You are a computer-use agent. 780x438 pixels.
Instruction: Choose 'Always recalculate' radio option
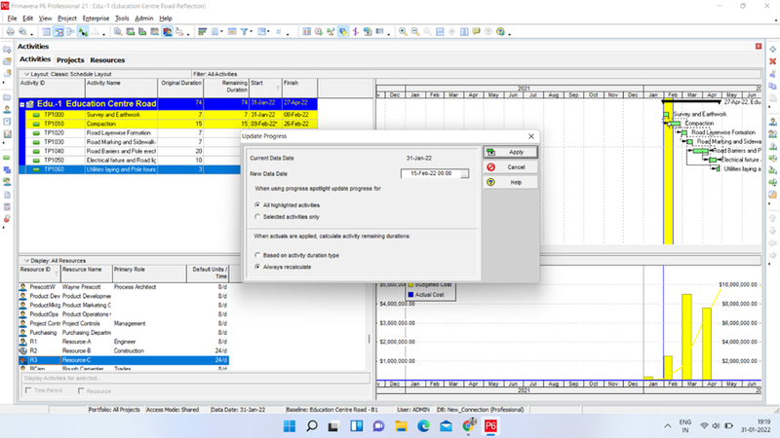pos(257,267)
